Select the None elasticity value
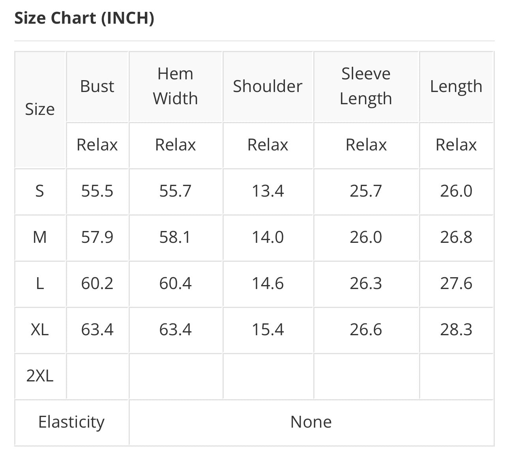Screen dimensions: 509x460 (311, 422)
